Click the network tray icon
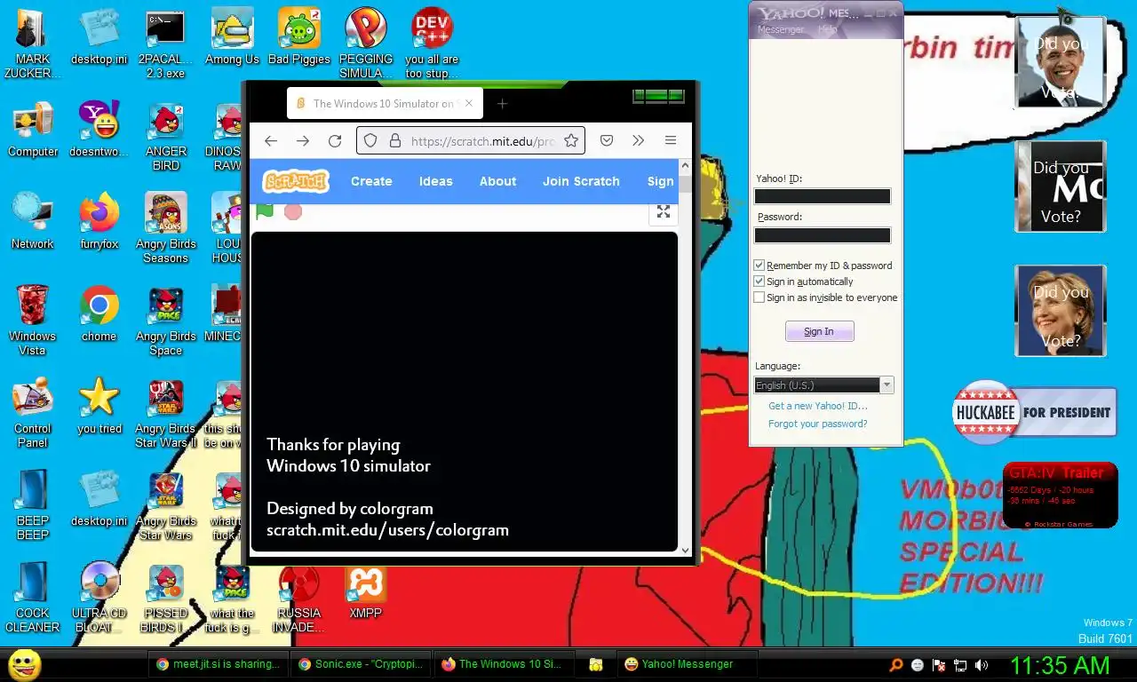Viewport: 1137px width, 682px height. coord(960,664)
